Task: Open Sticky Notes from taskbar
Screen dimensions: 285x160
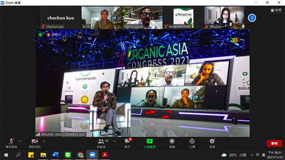Action: click(31, 155)
